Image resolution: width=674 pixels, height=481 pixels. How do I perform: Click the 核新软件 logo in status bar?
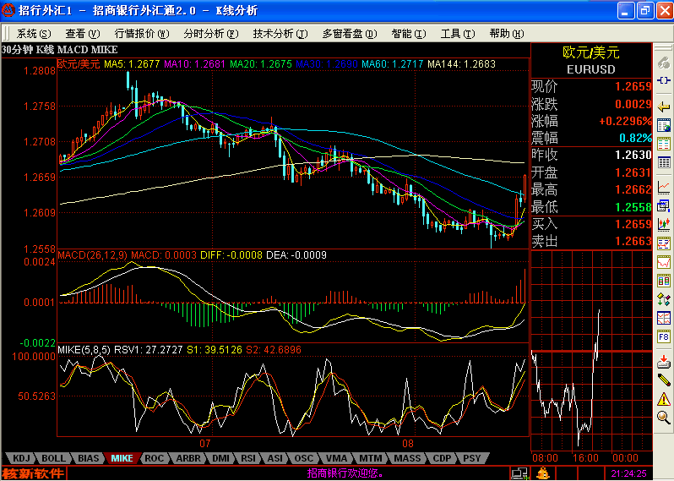pos(33,473)
